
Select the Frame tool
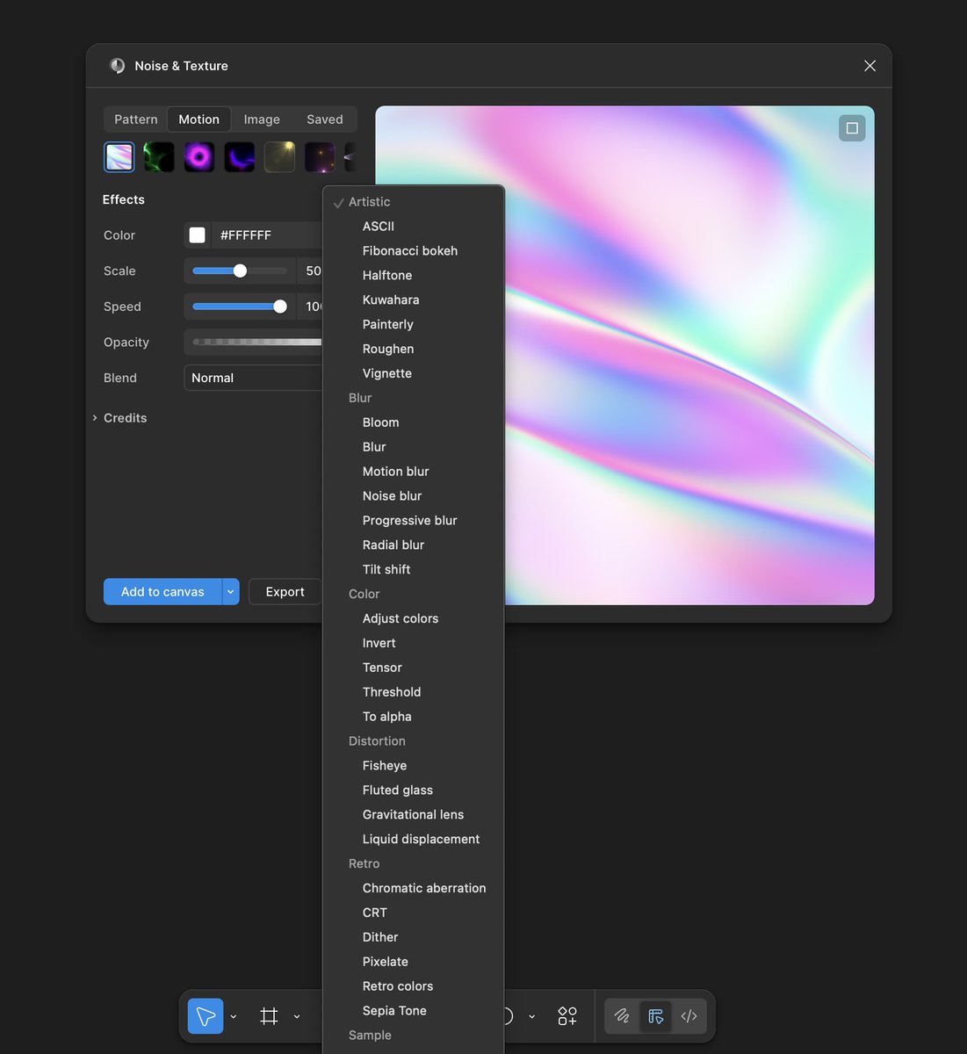(x=269, y=1015)
